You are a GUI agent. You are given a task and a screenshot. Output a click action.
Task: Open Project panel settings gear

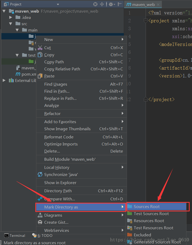click(112, 4)
